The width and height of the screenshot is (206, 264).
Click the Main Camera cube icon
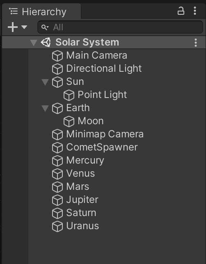tap(57, 56)
